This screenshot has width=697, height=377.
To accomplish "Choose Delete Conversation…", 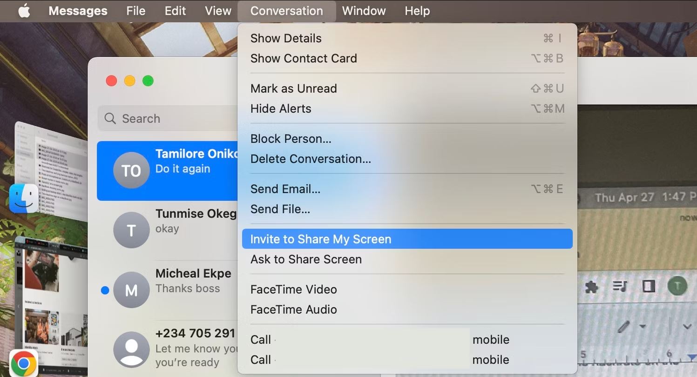I will coord(407,159).
